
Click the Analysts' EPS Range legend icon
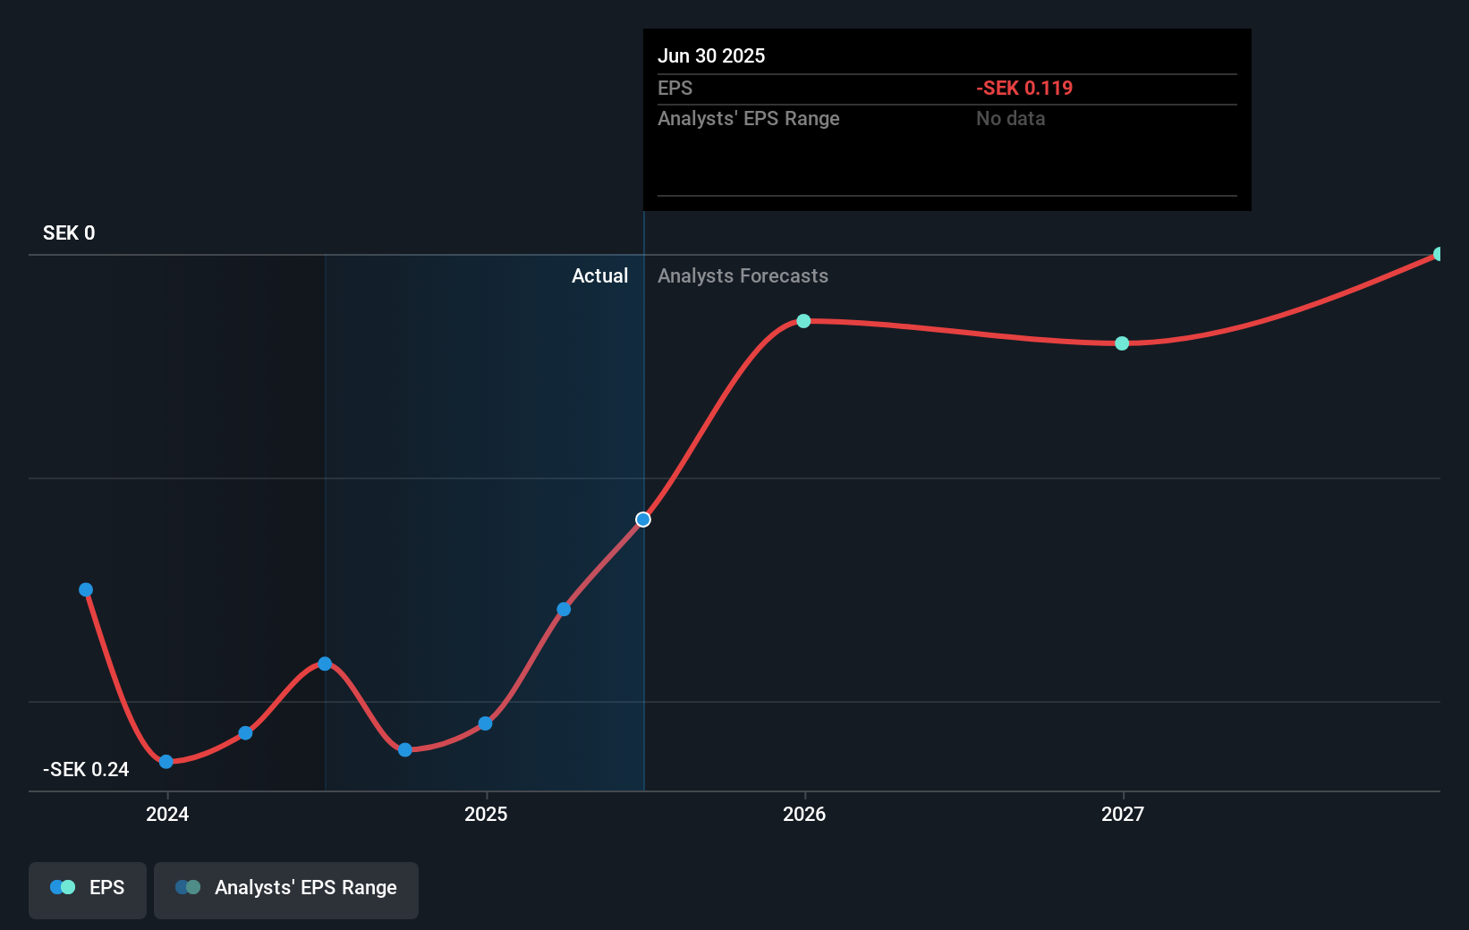[x=188, y=887]
